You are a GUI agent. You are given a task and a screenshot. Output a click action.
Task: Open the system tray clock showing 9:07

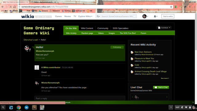coord(177,107)
